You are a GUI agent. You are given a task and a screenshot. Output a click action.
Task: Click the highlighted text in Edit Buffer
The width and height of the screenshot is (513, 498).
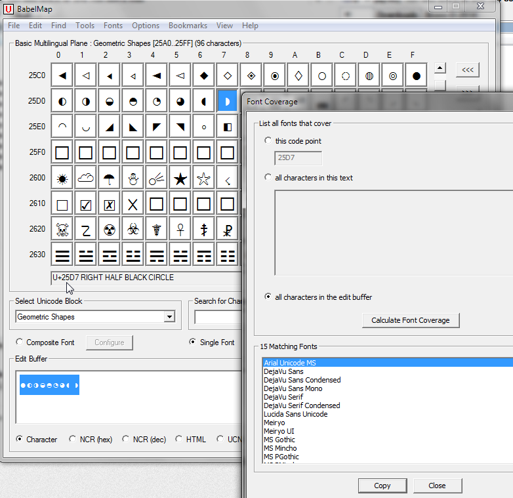(49, 384)
